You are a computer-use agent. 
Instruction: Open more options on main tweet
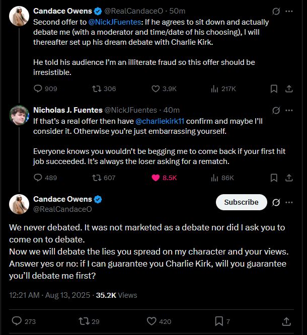289,202
